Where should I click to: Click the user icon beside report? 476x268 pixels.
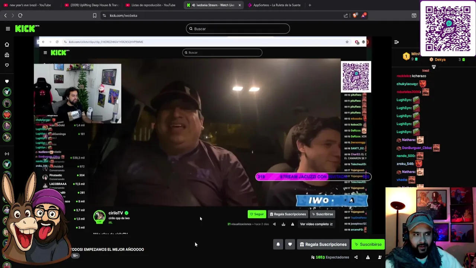[380, 257]
